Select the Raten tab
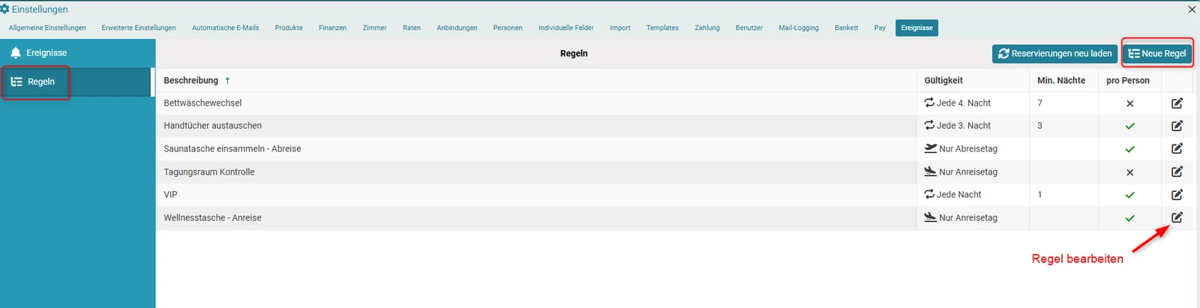Image resolution: width=1200 pixels, height=308 pixels. [412, 28]
